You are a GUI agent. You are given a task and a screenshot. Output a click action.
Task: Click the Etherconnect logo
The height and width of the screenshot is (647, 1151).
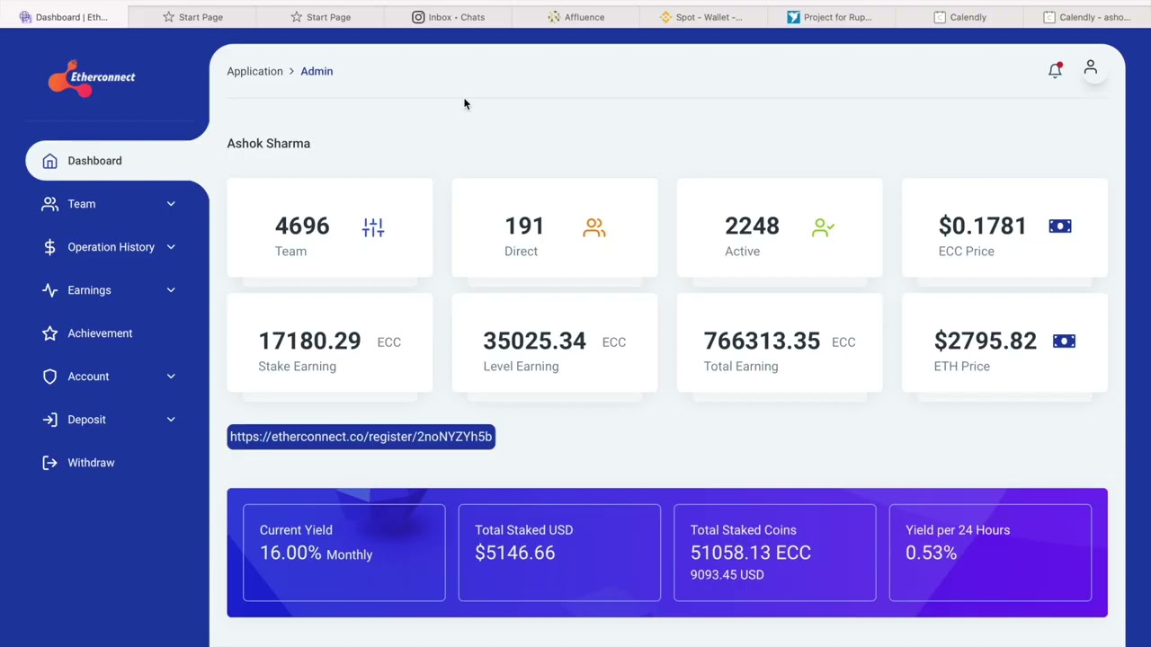pos(92,77)
